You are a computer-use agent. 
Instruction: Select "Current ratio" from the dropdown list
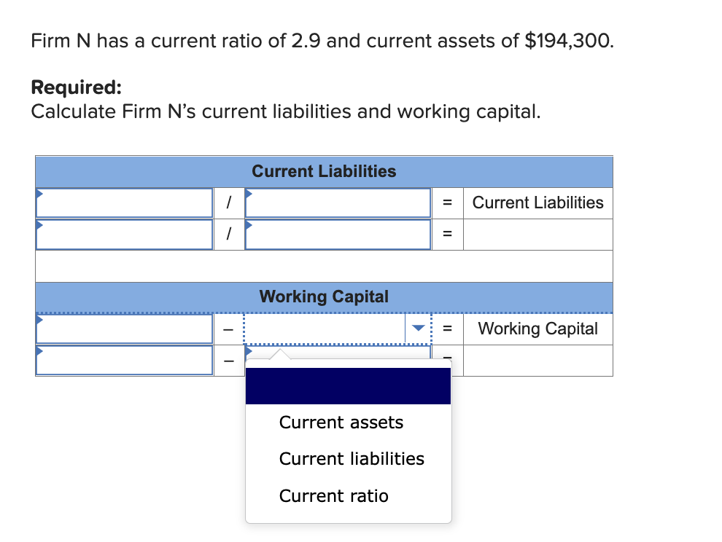(x=333, y=496)
